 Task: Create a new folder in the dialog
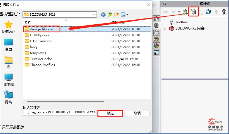(x=116, y=14)
